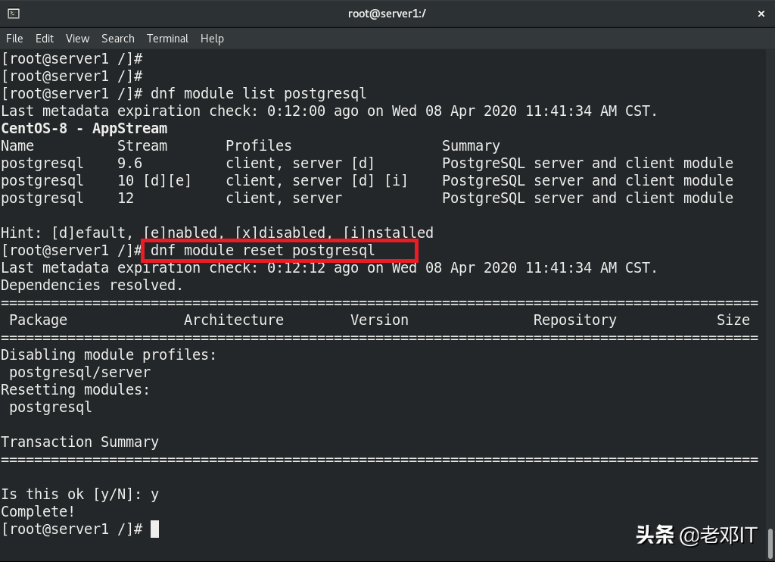The width and height of the screenshot is (775, 562).
Task: Open the Terminal menu
Action: pos(167,39)
